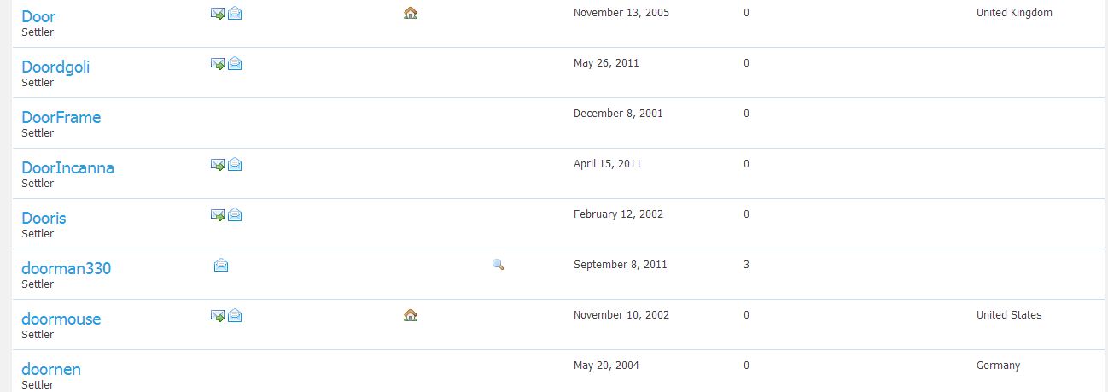Open private message icon for Door
Image resolution: width=1108 pixels, height=392 pixels.
tap(235, 13)
